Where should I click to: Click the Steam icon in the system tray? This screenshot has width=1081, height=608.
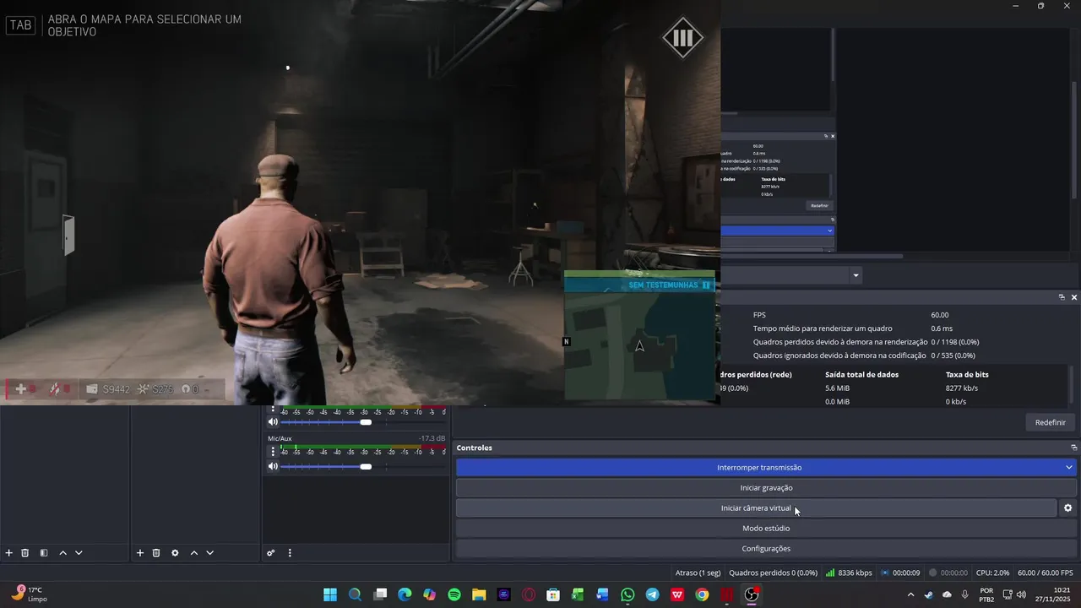928,594
